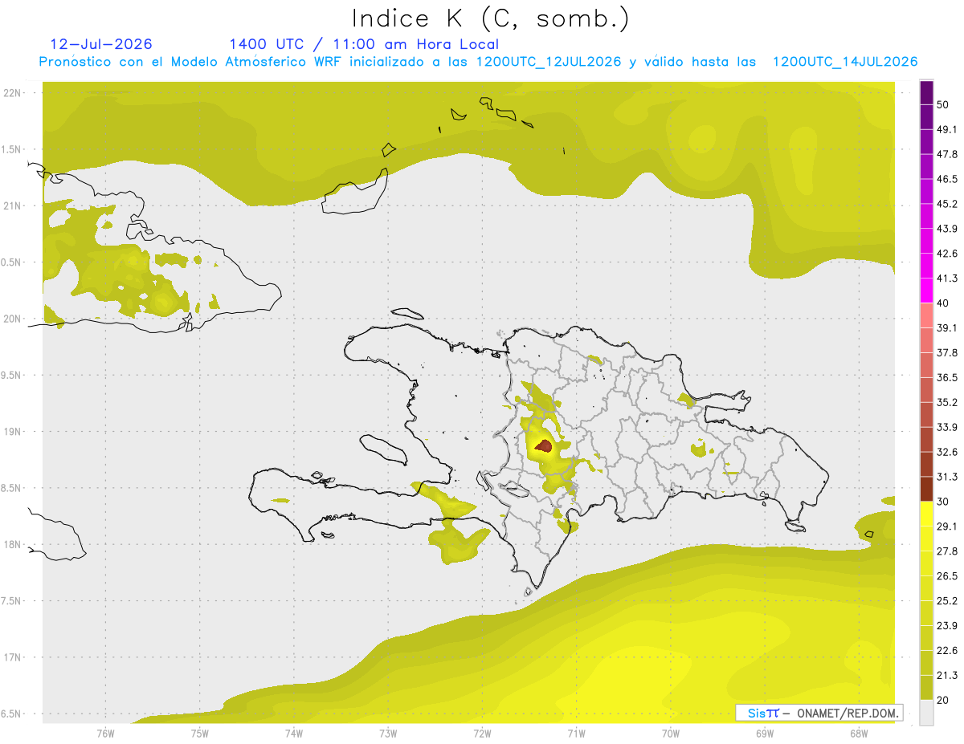964x744 pixels.
Task: Click the bright yellow colorbar segment between 29.1 and 30
Action: (x=926, y=514)
